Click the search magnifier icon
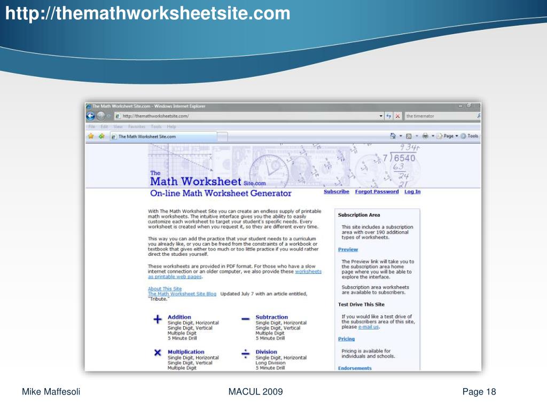This screenshot has width=547, height=410. point(479,116)
